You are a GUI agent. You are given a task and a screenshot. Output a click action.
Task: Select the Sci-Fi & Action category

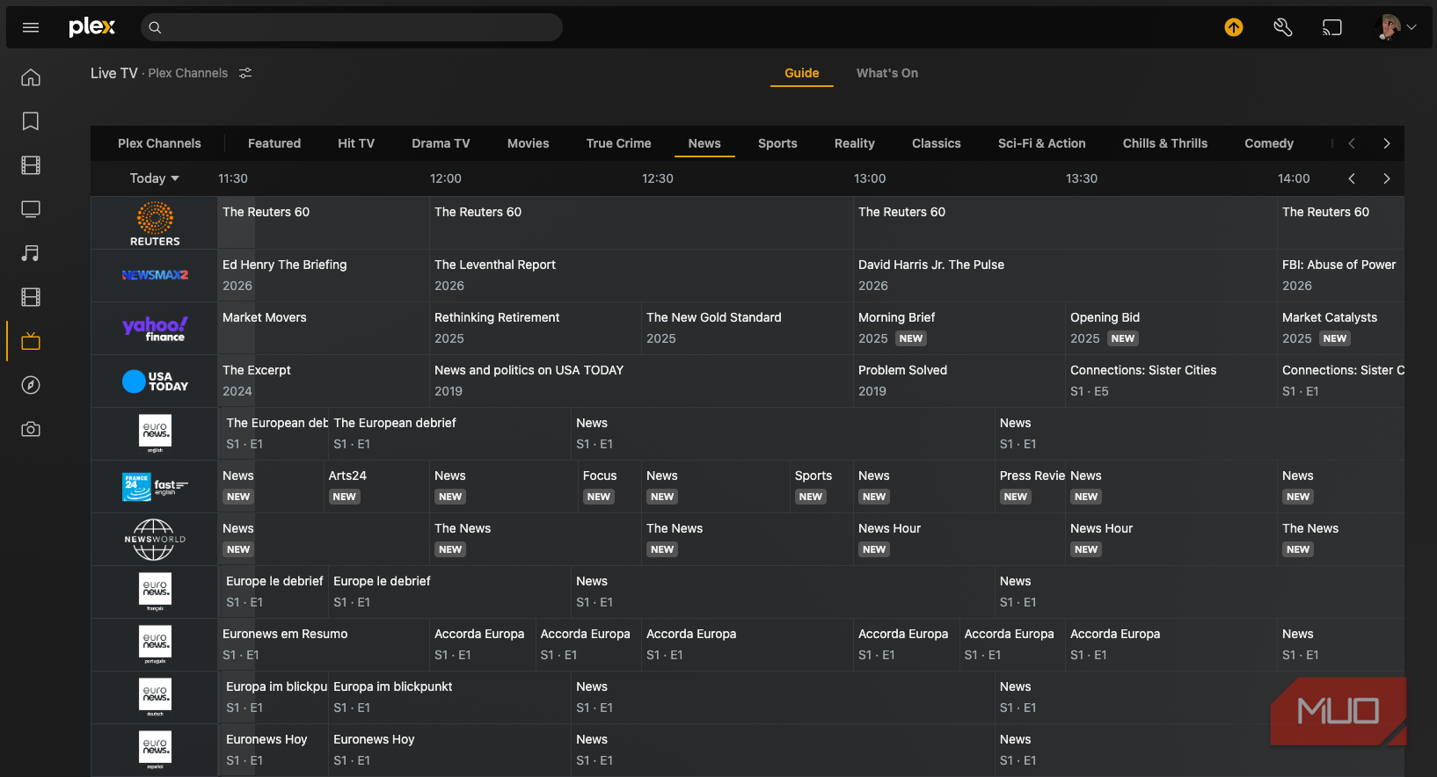[1042, 143]
